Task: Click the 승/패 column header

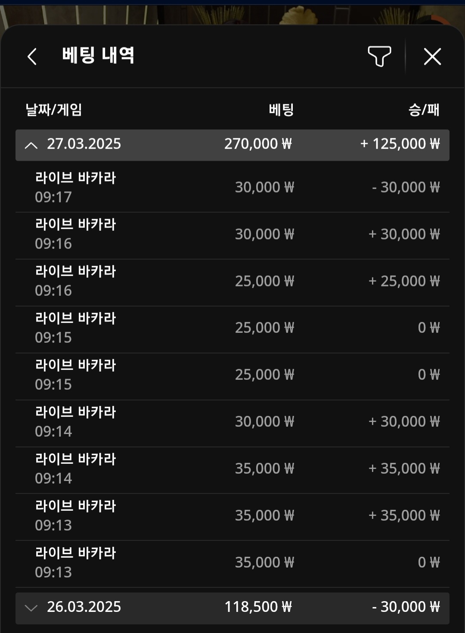Action: pyautogui.click(x=424, y=110)
